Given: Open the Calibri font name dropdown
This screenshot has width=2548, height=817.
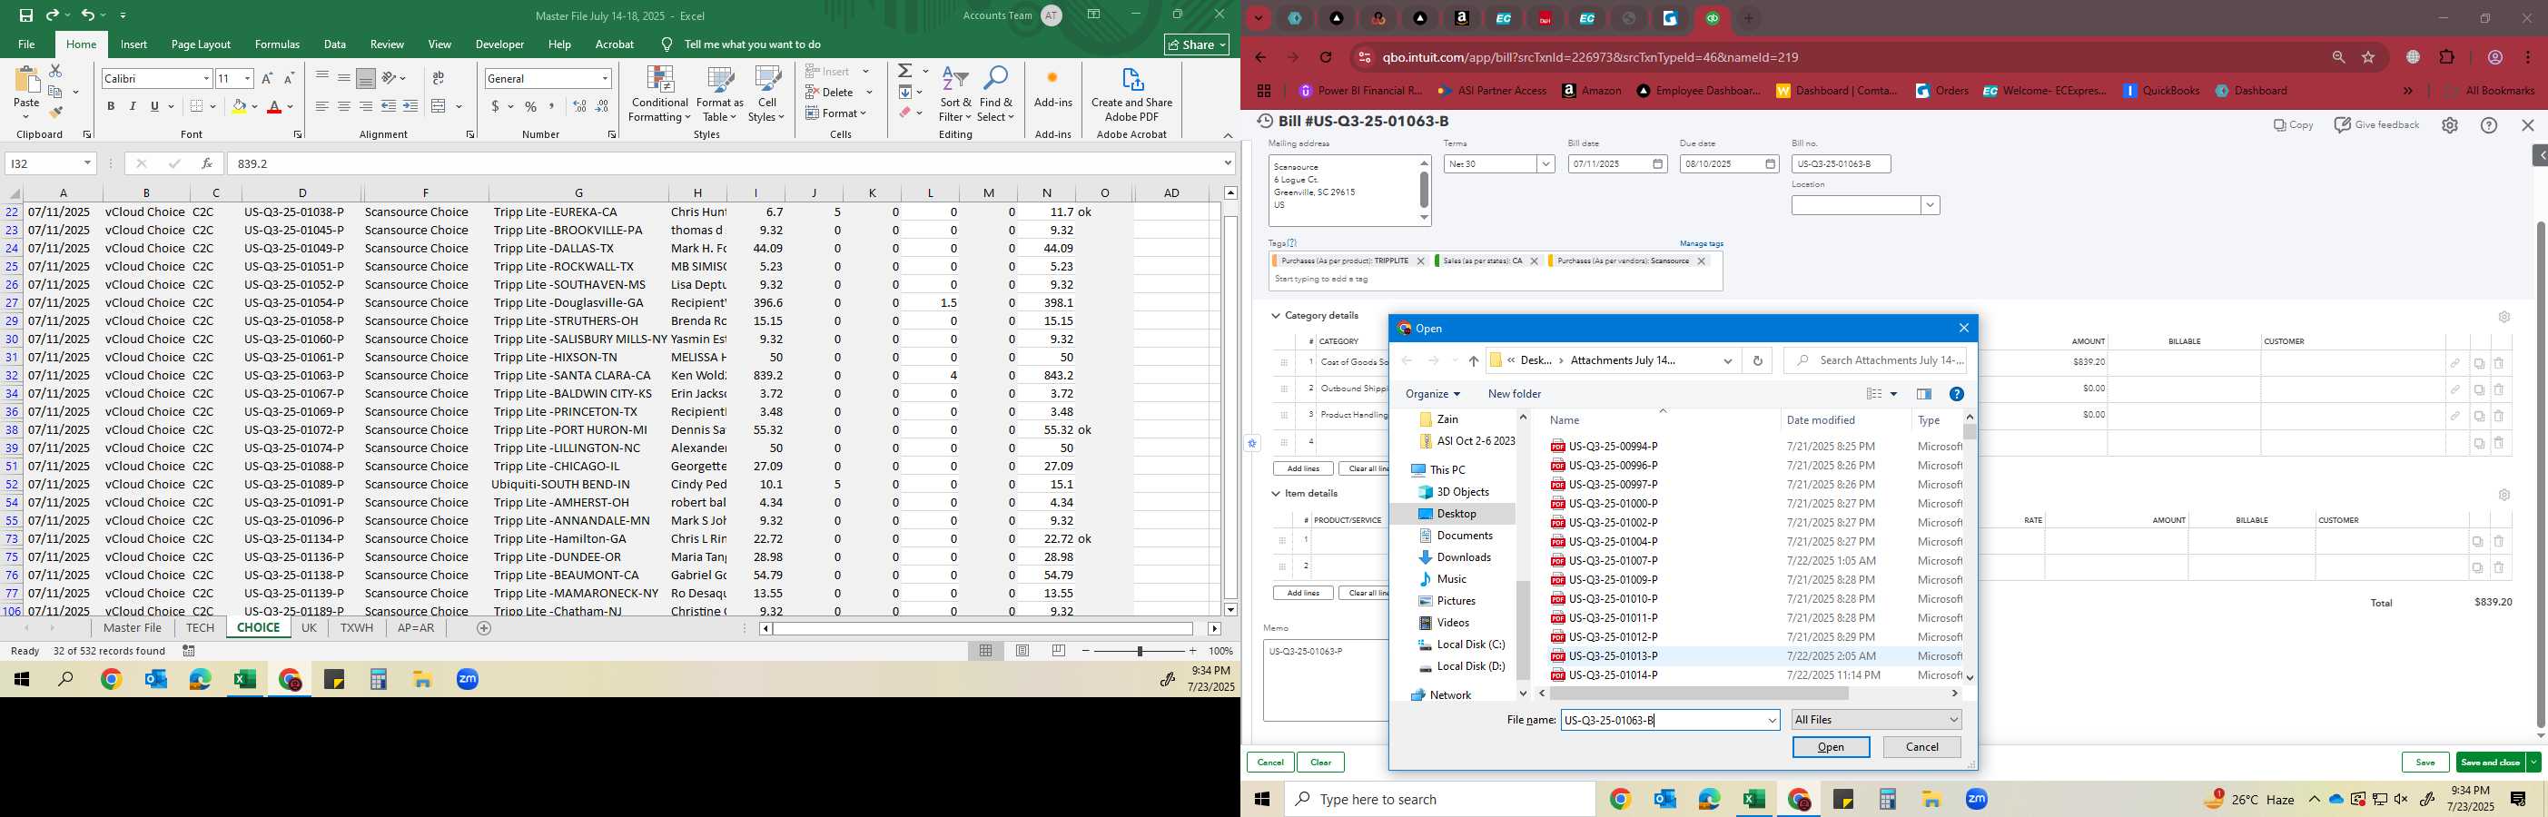Looking at the screenshot, I should tap(206, 78).
